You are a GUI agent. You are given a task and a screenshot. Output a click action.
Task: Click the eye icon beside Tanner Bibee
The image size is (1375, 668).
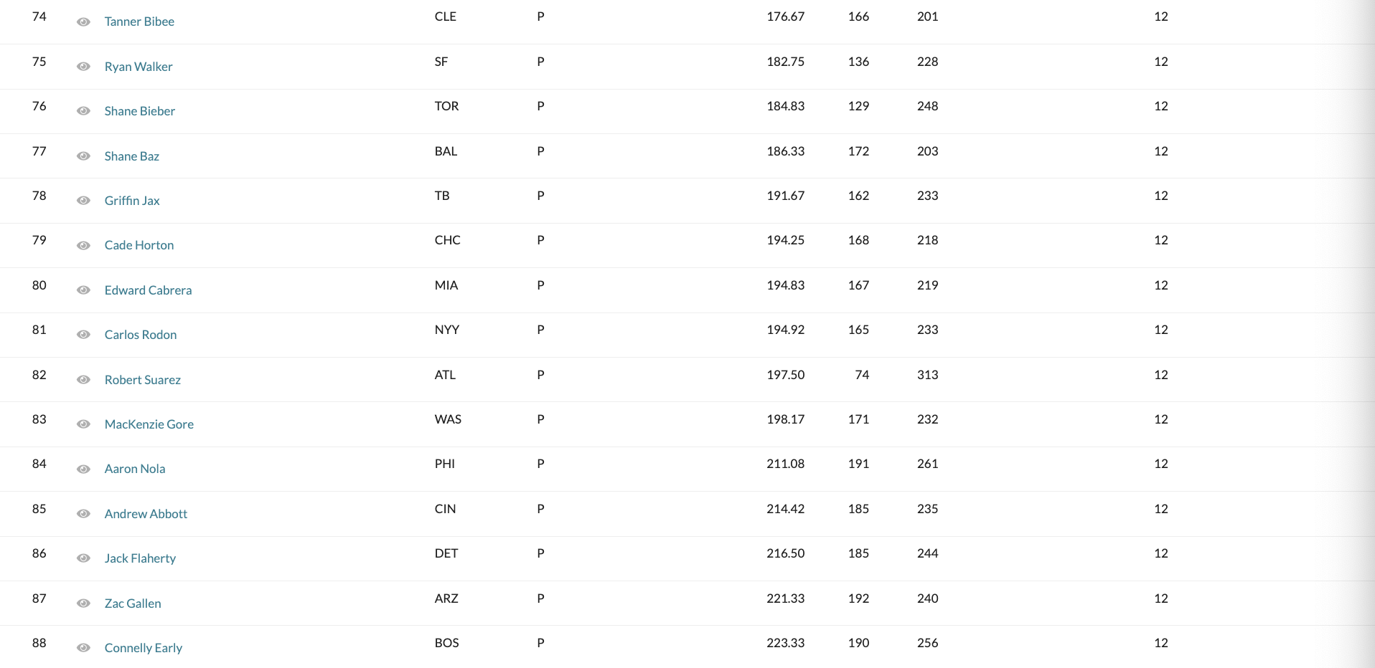click(83, 22)
